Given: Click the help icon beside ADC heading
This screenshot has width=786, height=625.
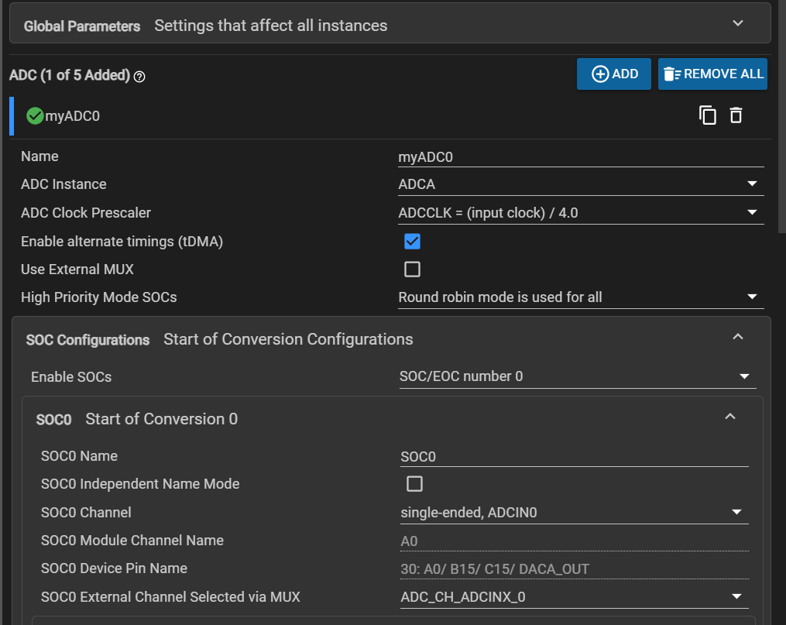Looking at the screenshot, I should [x=140, y=76].
